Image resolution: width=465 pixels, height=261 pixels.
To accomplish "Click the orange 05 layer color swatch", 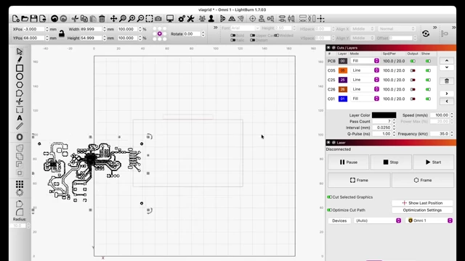I will click(343, 70).
